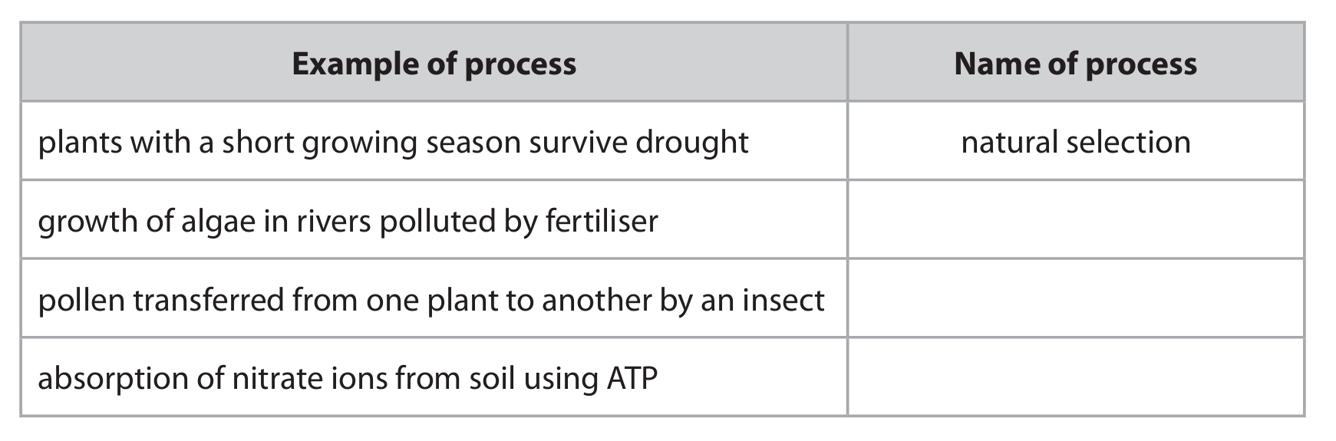The image size is (1336, 441).
Task: Select the "natural selection" answer cell
Action: (1075, 143)
